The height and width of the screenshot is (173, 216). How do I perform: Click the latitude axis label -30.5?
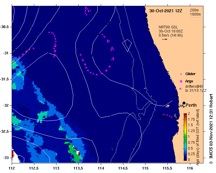tap(4, 27)
